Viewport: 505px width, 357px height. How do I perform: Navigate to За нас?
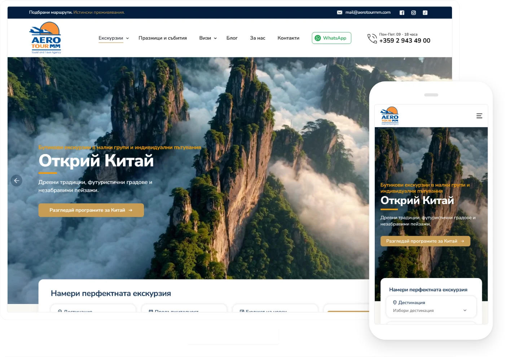[258, 38]
